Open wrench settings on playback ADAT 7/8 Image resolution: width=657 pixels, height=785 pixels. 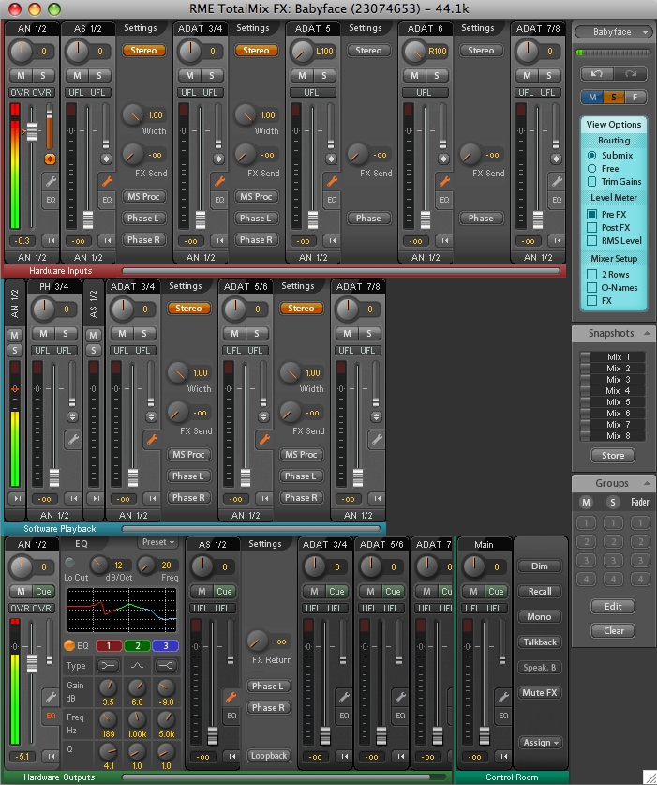(x=377, y=439)
